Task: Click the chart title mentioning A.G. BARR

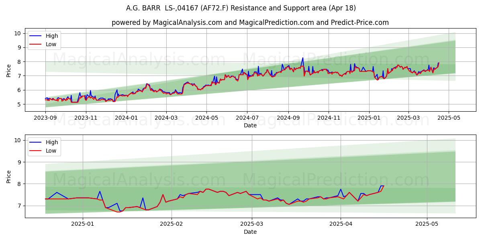Action: coord(241,8)
